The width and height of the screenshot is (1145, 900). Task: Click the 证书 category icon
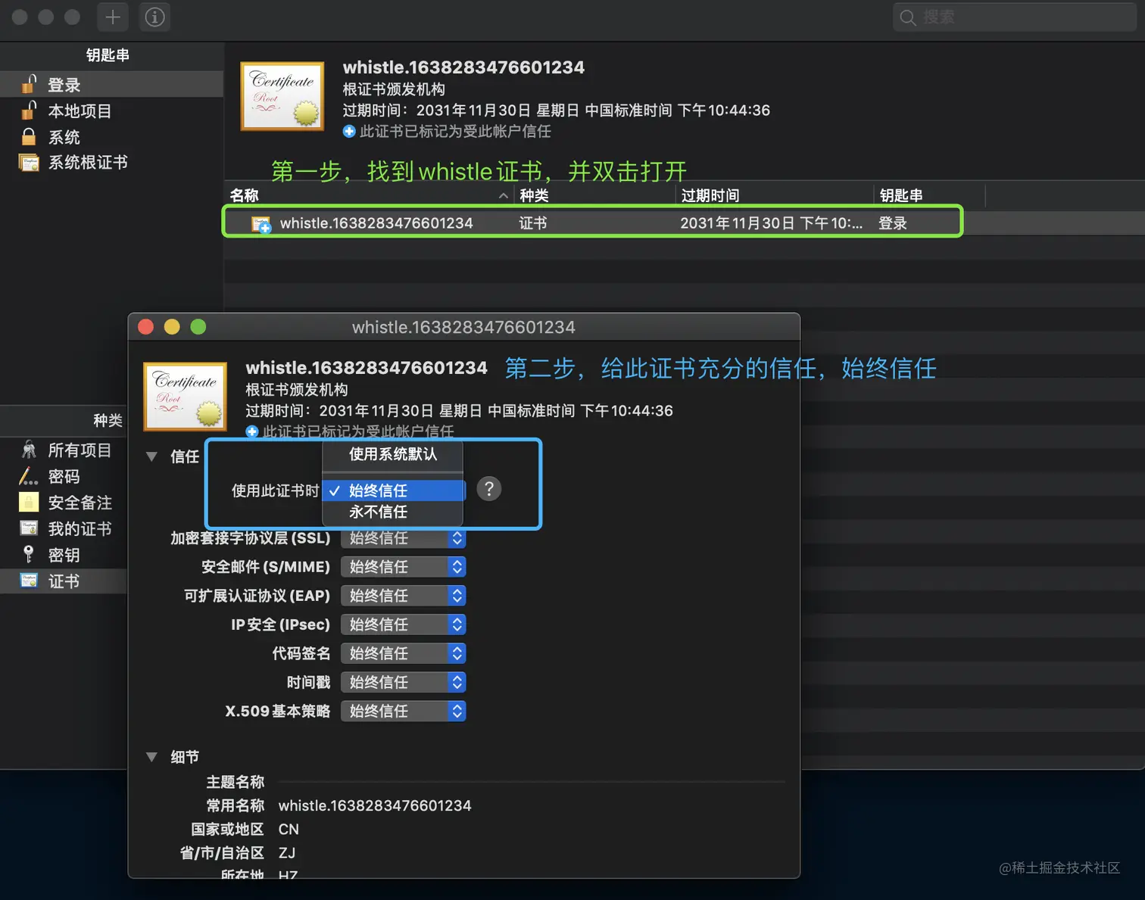point(29,581)
